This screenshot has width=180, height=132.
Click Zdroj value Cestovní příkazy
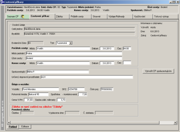click(x=159, y=36)
